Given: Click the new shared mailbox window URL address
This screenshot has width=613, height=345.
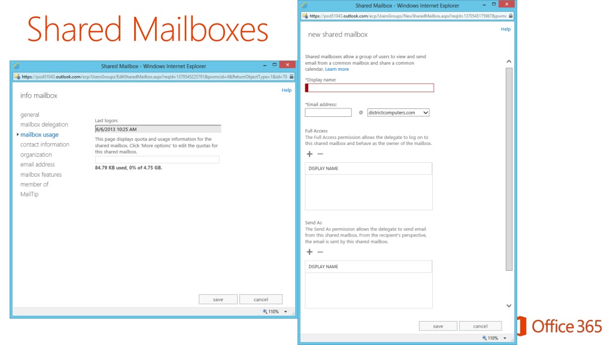Looking at the screenshot, I should (408, 16).
